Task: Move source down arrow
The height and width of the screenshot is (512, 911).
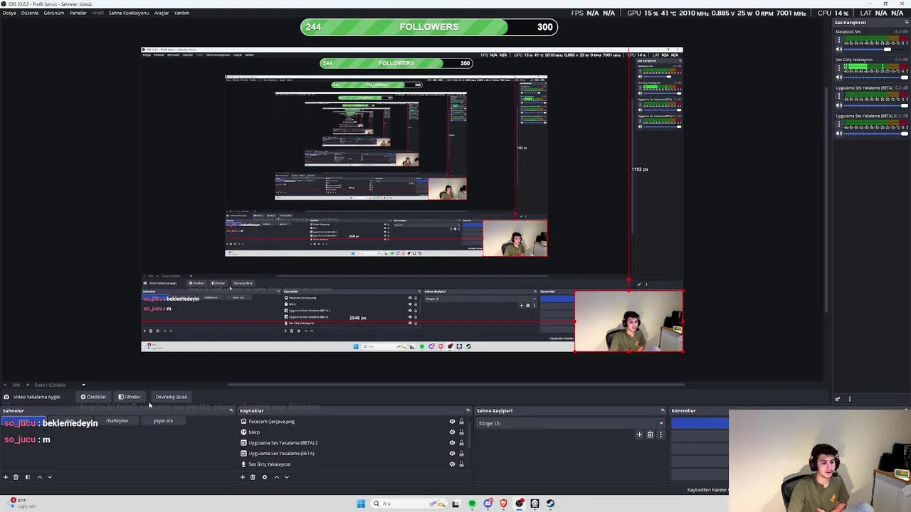Action: (287, 477)
